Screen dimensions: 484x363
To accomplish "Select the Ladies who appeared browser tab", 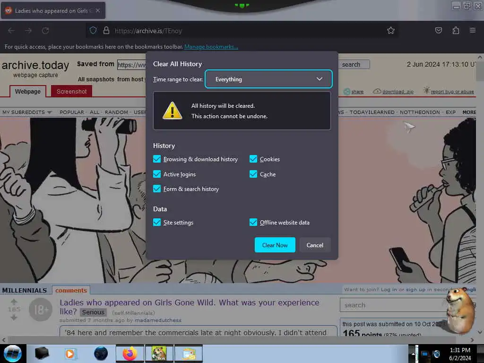I will click(x=53, y=10).
